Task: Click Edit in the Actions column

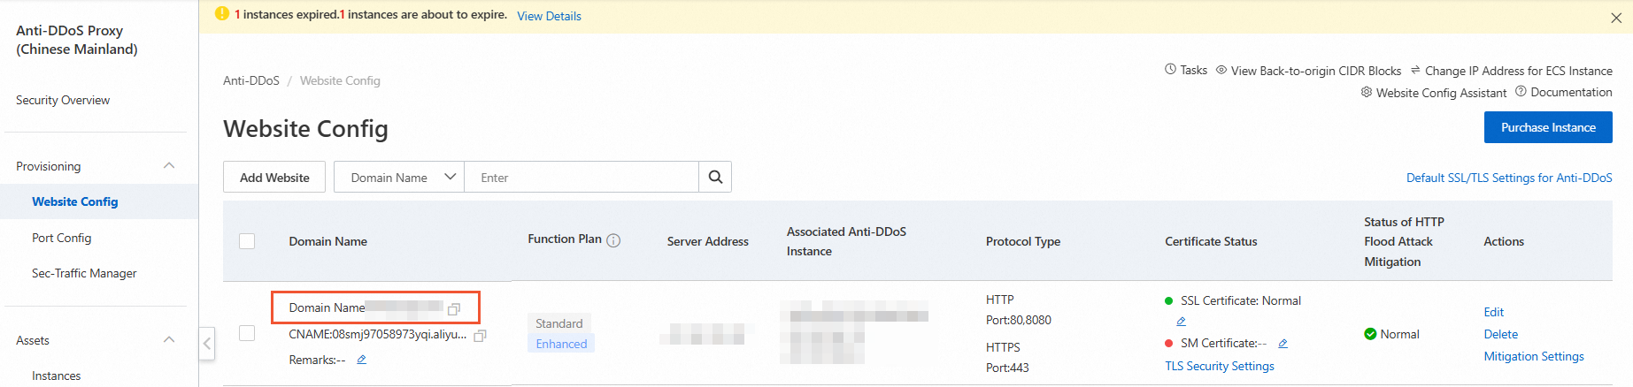Action: click(x=1494, y=312)
